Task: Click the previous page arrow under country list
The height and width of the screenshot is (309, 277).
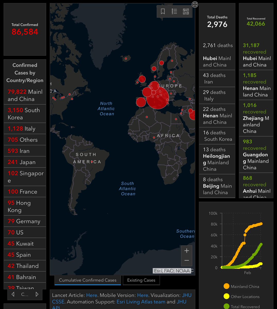Action: [x=13, y=294]
